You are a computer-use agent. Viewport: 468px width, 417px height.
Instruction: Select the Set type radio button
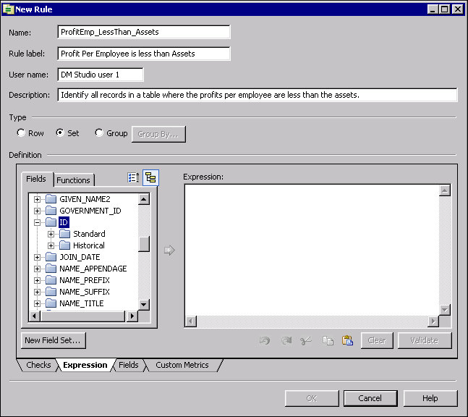60,133
